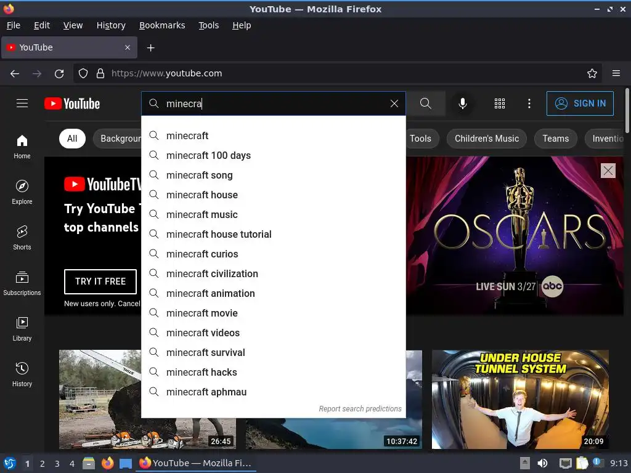Click in the YouTube search input field
This screenshot has height=473, width=631.
pyautogui.click(x=274, y=103)
